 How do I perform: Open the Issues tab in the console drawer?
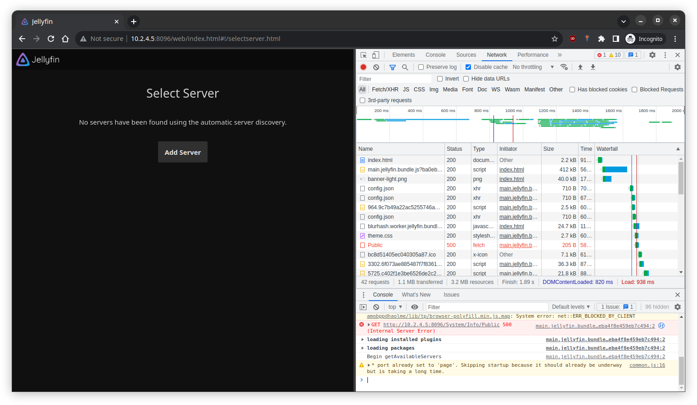451,295
